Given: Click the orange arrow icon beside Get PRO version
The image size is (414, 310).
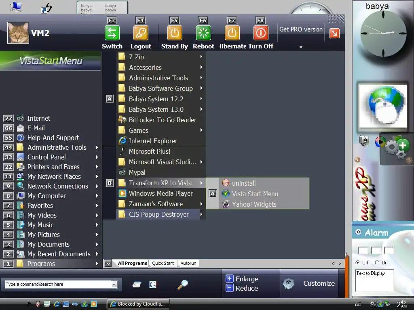Looking at the screenshot, I should (x=334, y=33).
